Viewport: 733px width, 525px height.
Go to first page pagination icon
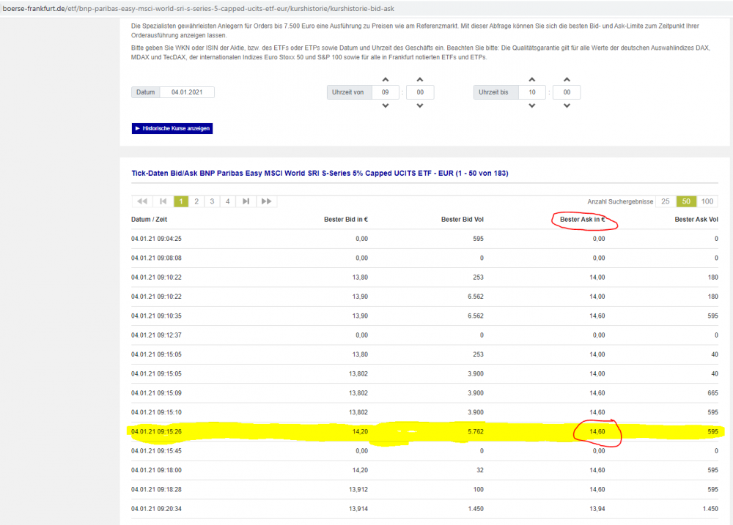click(163, 201)
